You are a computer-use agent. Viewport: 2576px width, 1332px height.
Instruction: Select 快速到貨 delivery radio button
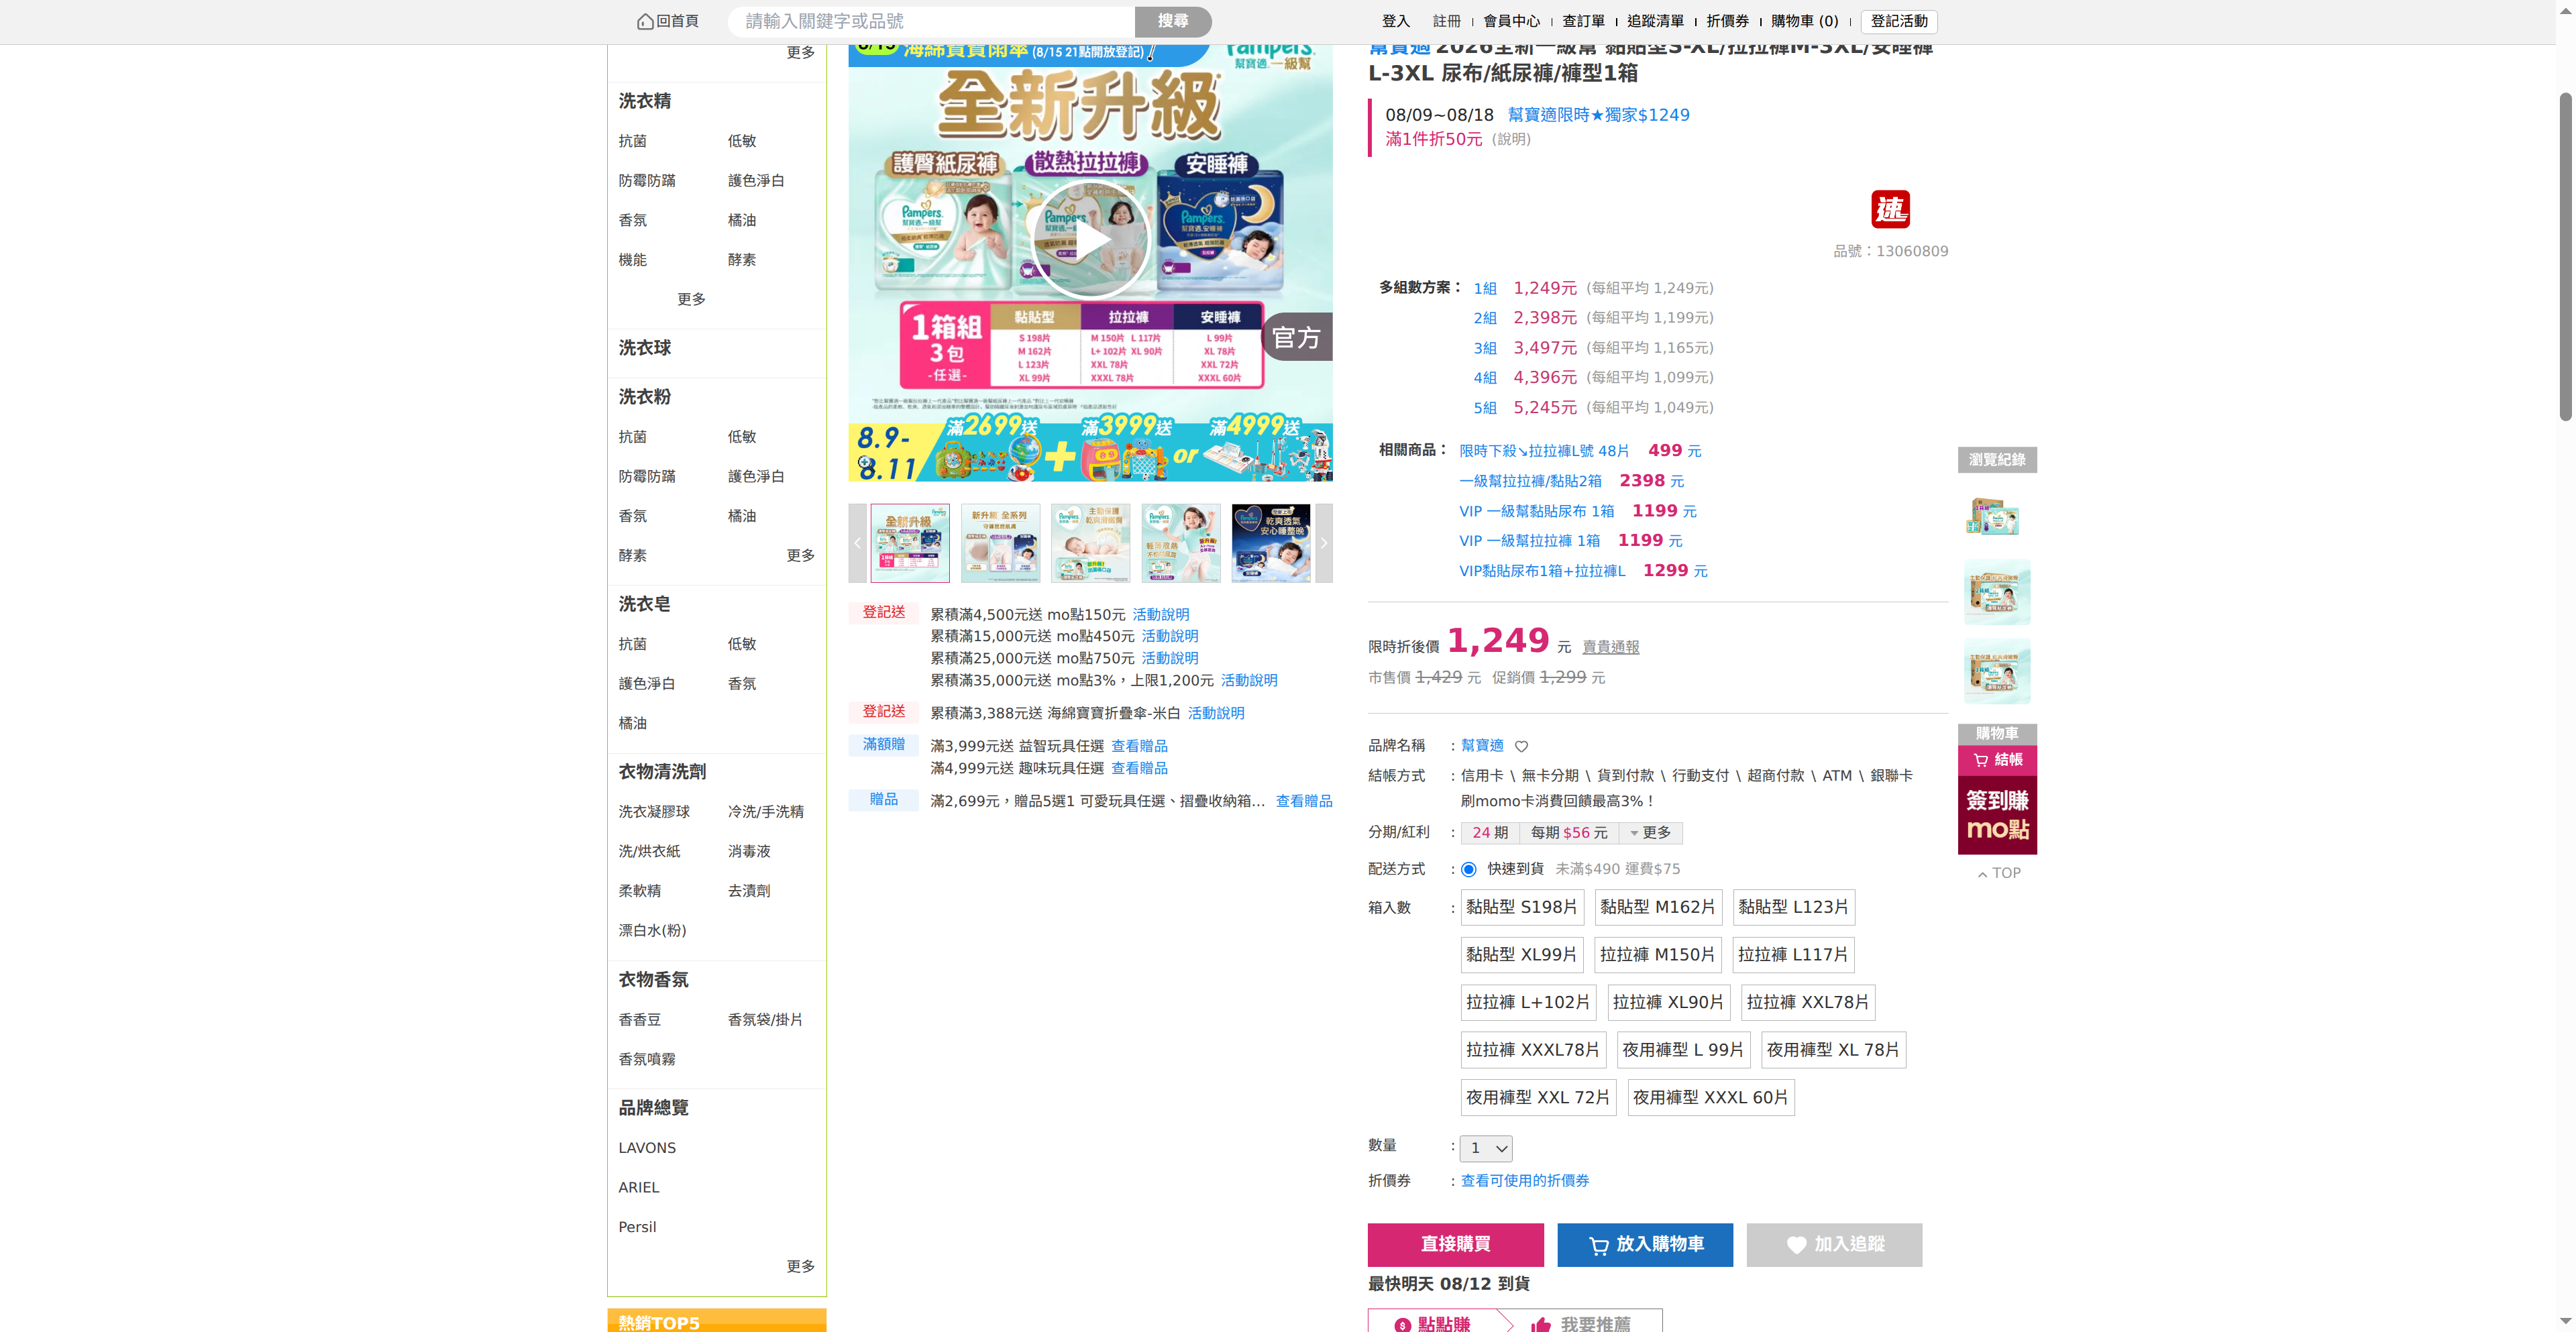pos(1468,869)
